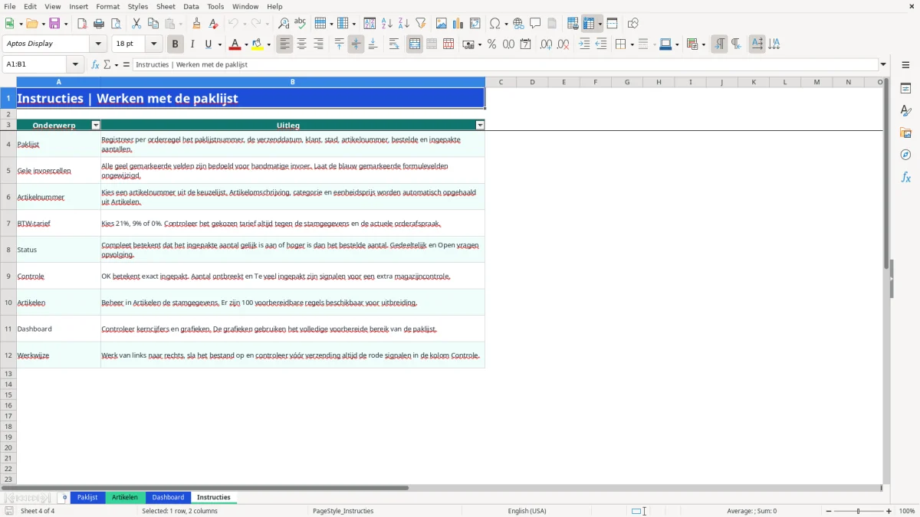Expand the Background Color dropdown arrow

click(x=268, y=44)
